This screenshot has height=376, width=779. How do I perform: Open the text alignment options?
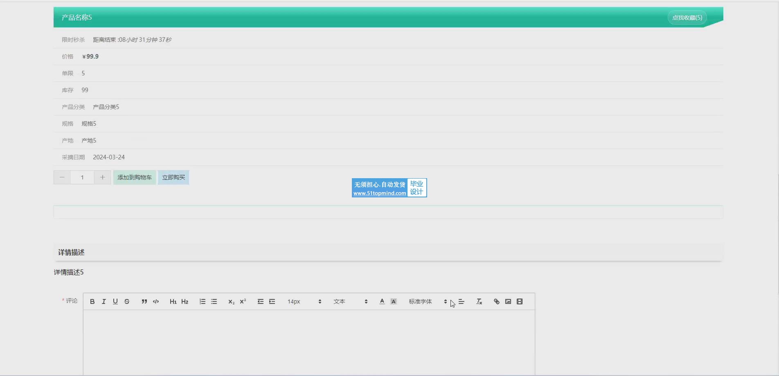pyautogui.click(x=462, y=302)
